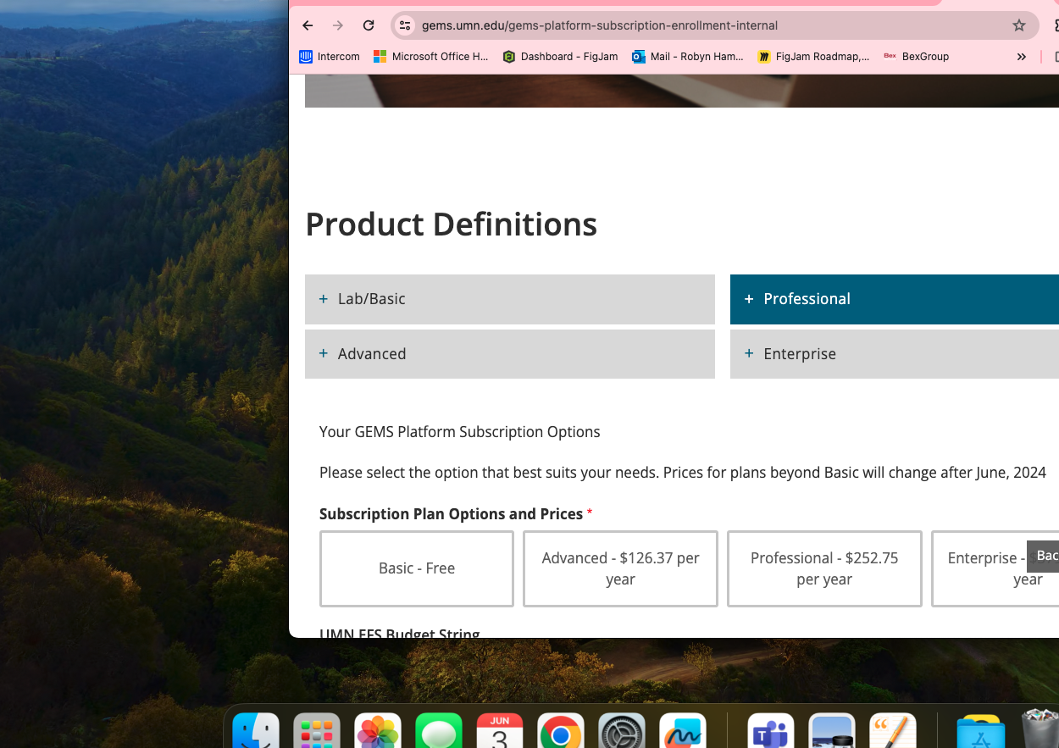The height and width of the screenshot is (748, 1059).
Task: Bookmark this page with star icon
Action: (1018, 25)
